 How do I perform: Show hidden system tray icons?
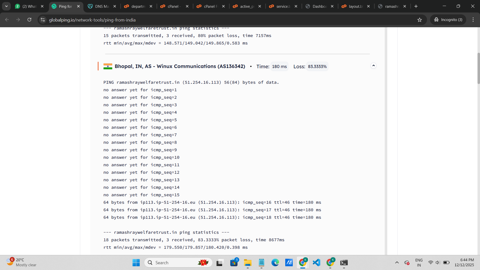point(397,262)
